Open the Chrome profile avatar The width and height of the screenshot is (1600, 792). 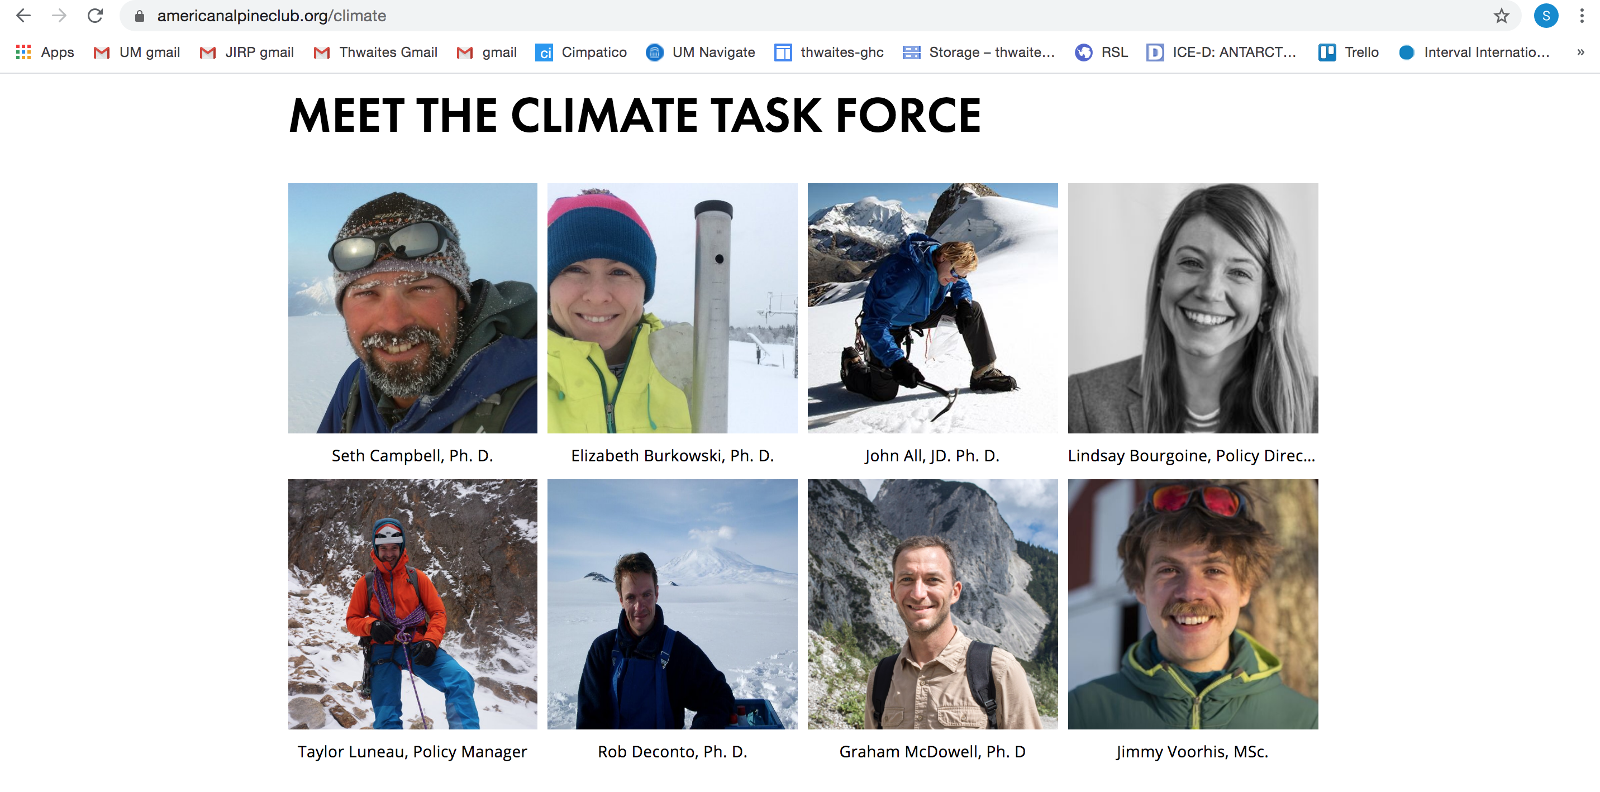click(1545, 16)
